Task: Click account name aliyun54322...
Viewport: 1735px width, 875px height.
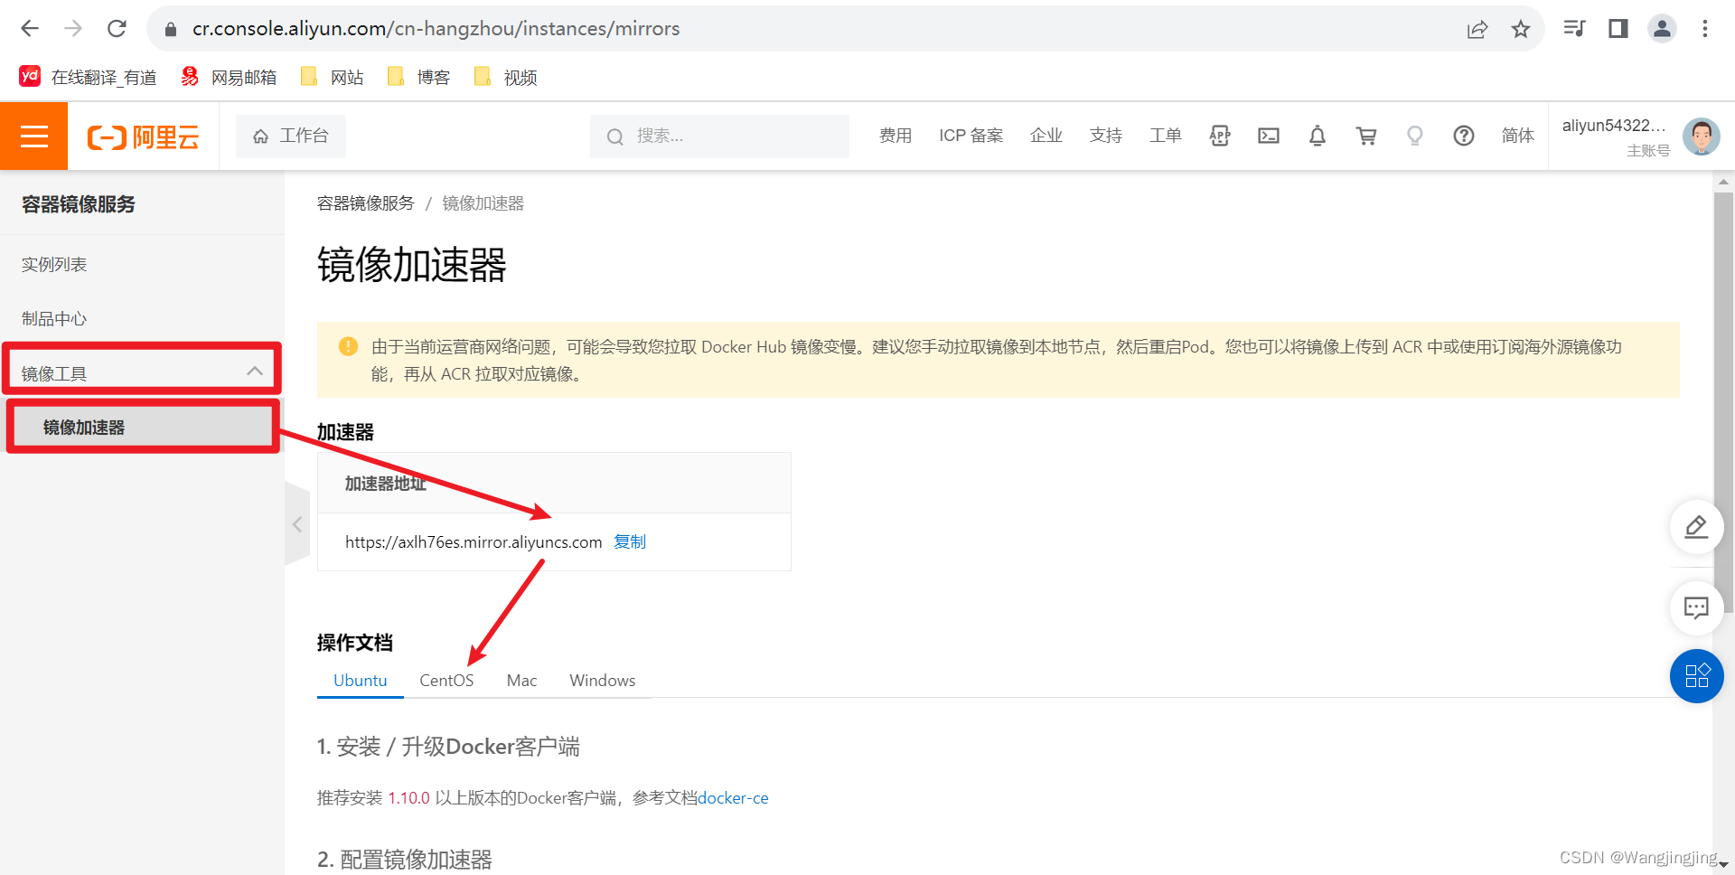Action: (x=1614, y=126)
